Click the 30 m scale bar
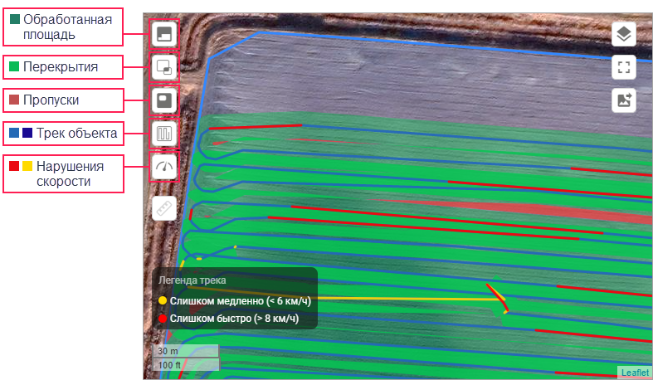 185,351
